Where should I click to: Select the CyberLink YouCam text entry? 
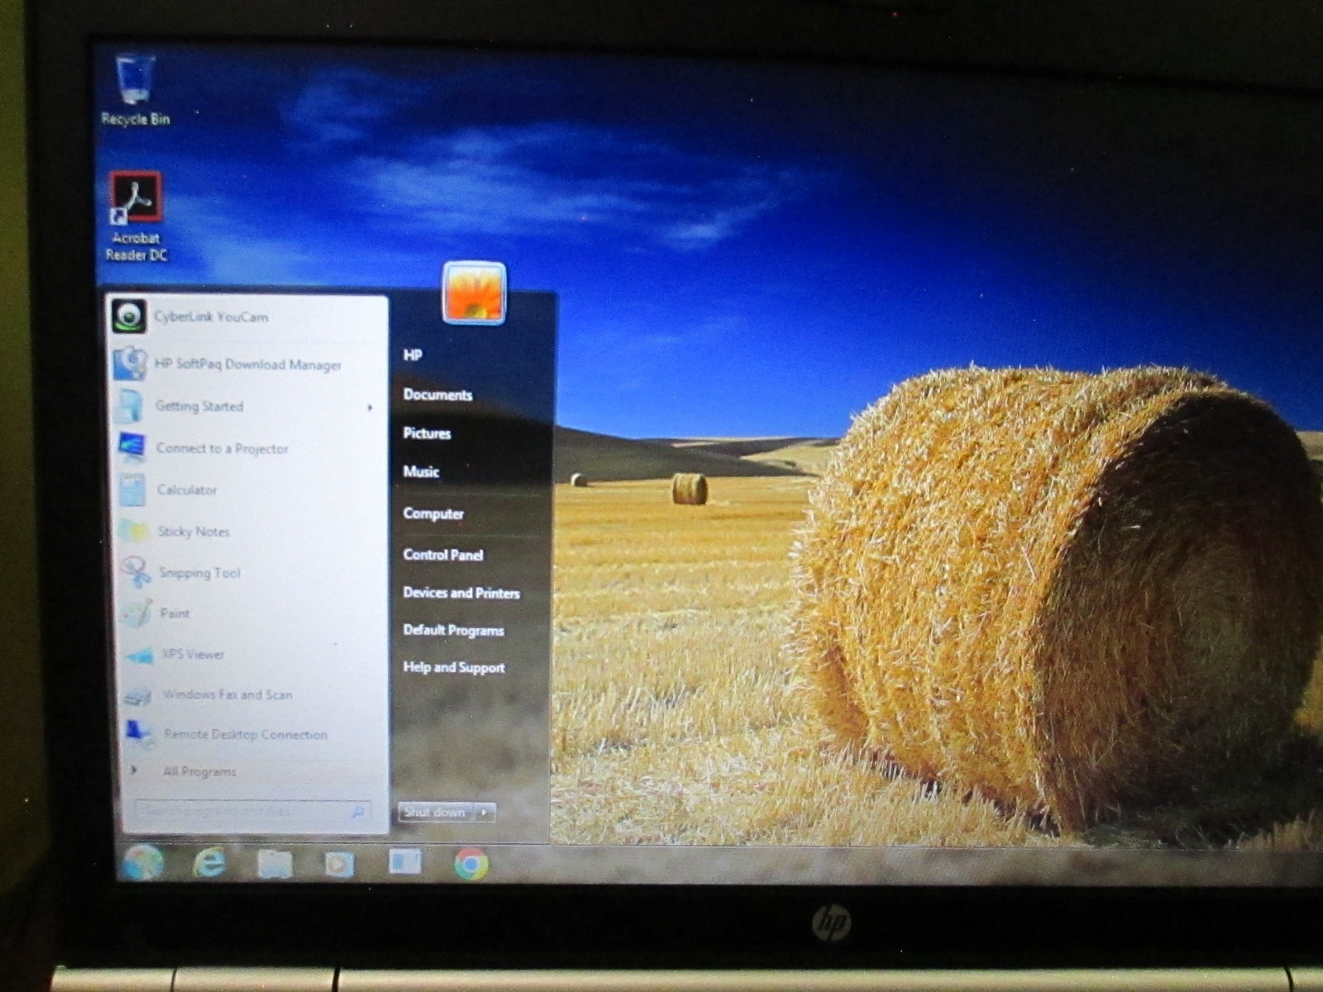click(x=211, y=317)
